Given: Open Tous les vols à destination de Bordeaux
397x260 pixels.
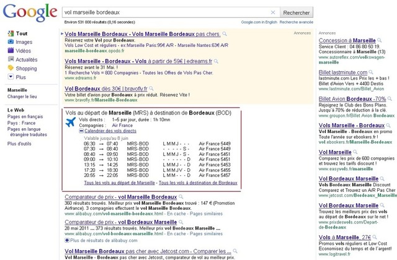Looking at the screenshot, I should click(x=198, y=183).
